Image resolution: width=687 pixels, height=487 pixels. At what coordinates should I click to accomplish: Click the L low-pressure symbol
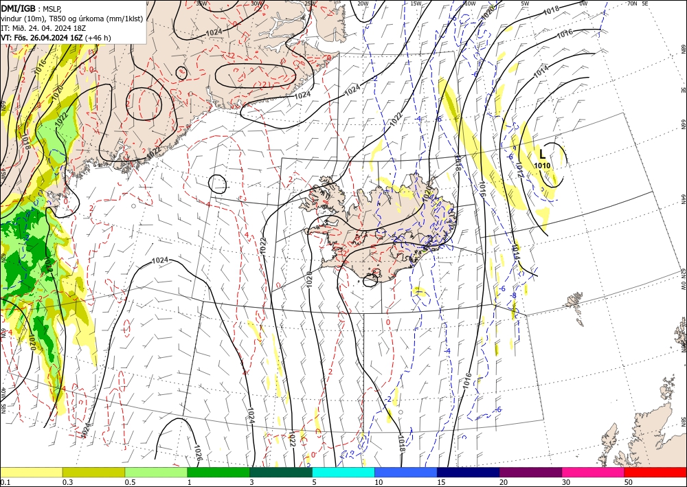543,154
